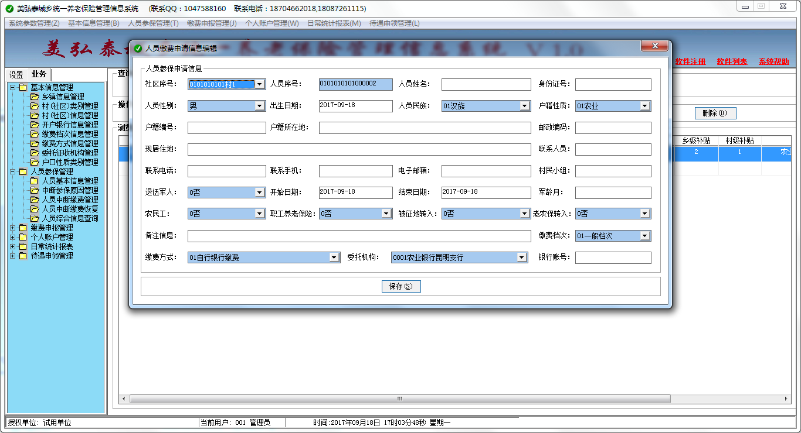Click the folder icon beside 村(社区)信息管理

point(35,115)
